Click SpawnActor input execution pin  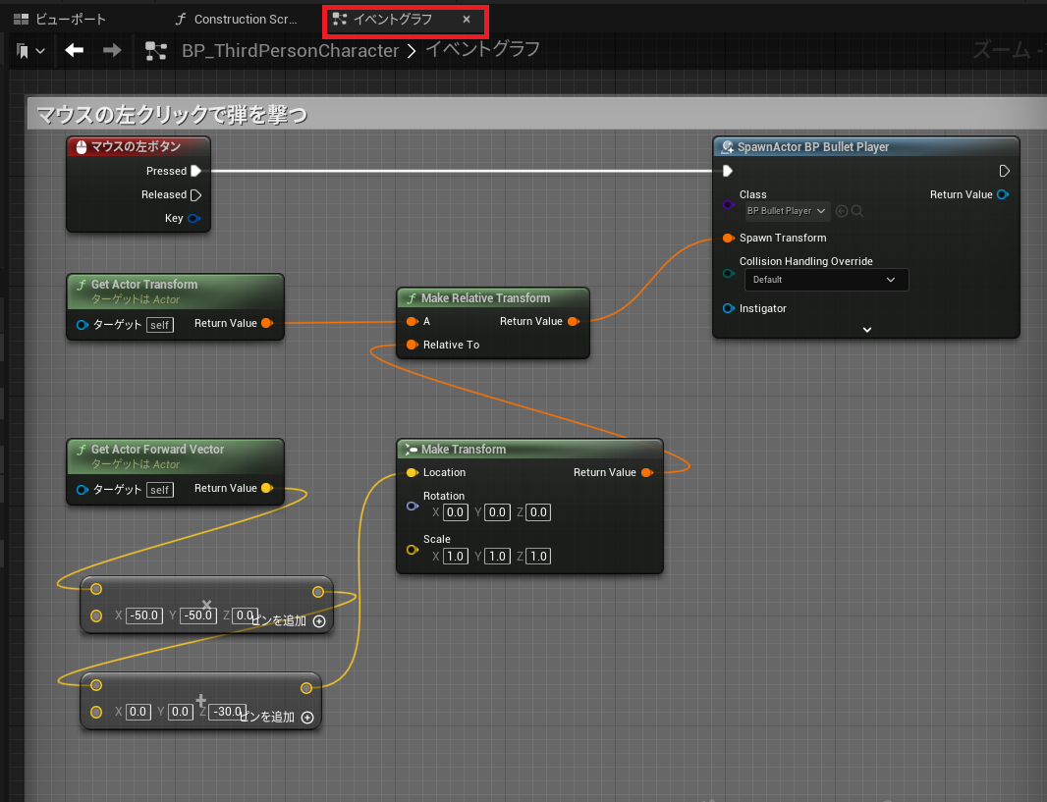[728, 171]
